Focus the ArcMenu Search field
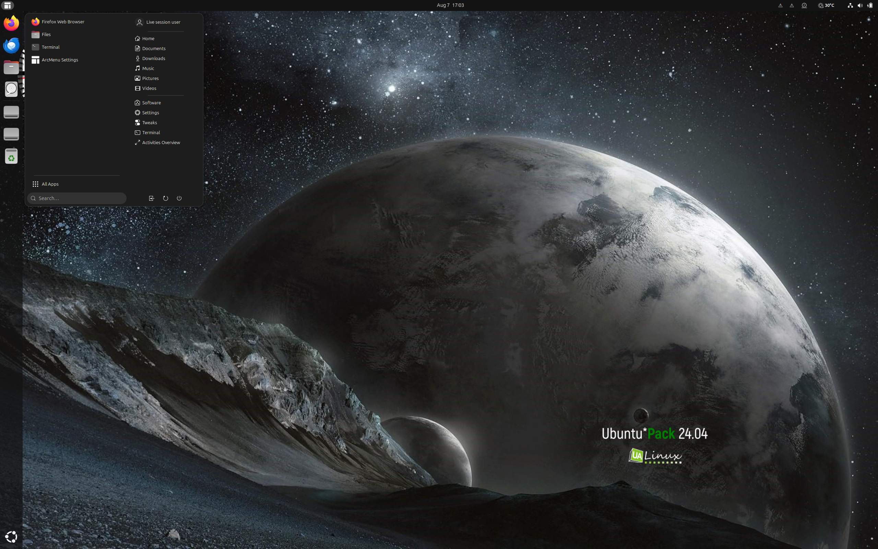 (x=77, y=198)
